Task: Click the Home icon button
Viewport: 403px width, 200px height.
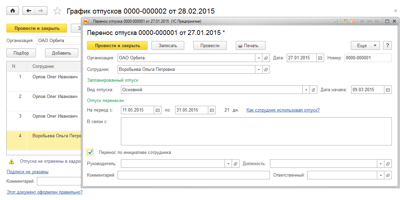Action: click(x=13, y=11)
